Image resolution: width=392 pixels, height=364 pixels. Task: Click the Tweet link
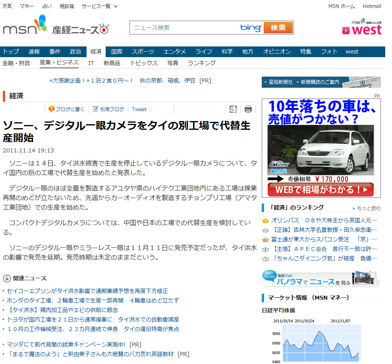click(x=139, y=110)
